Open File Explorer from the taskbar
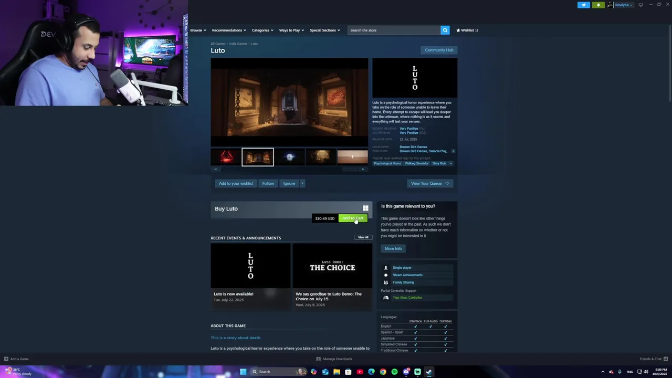The height and width of the screenshot is (378, 672). [x=337, y=372]
